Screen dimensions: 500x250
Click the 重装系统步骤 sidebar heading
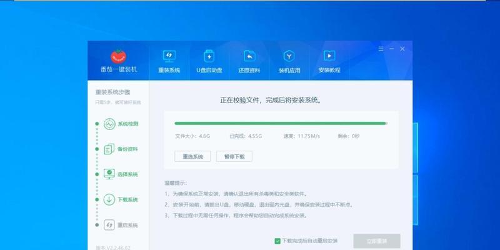click(113, 92)
